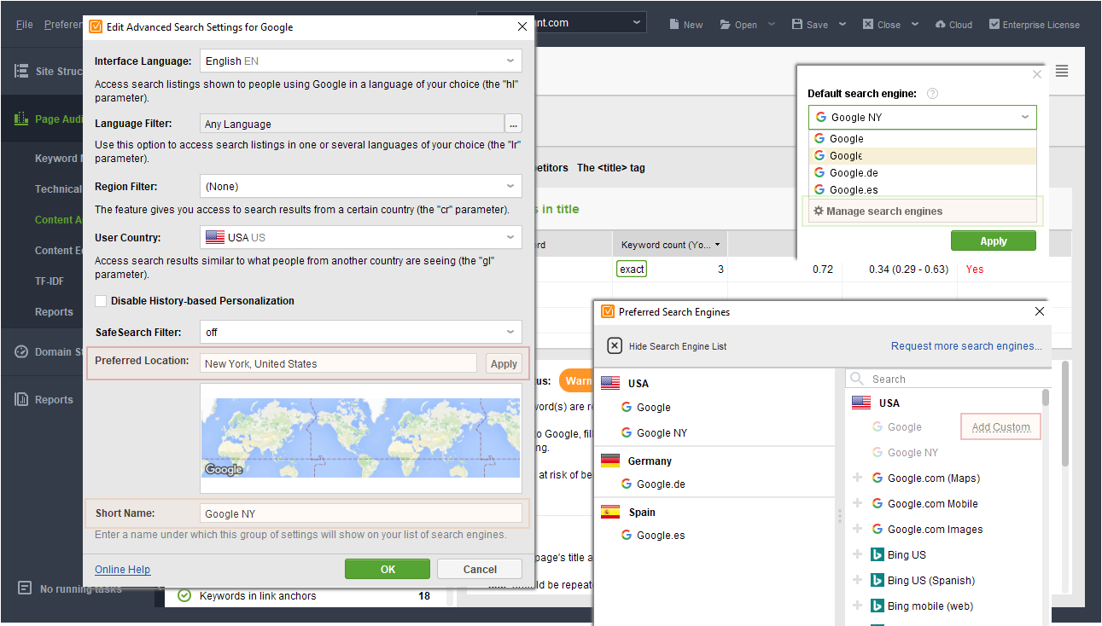1102x626 pixels.
Task: Open the File menu
Action: [25, 25]
